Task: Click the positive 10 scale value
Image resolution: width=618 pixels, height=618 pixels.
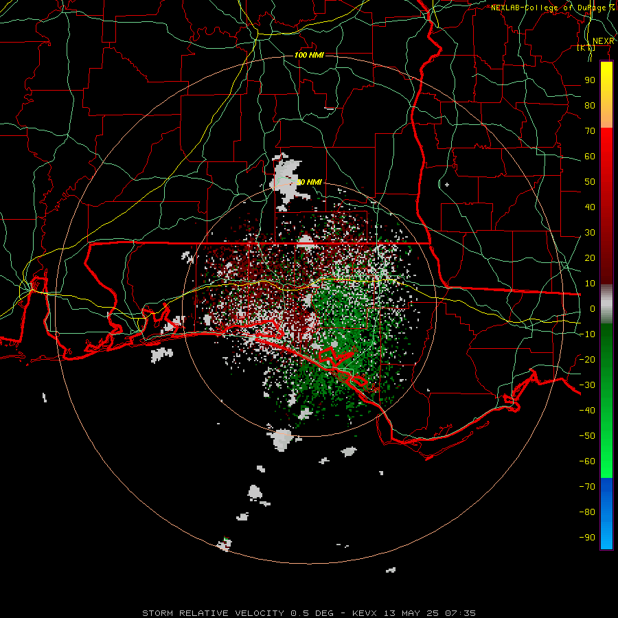Action: click(x=590, y=284)
